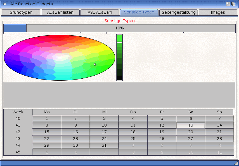Go to the Seitengestalltung tab
This screenshot has height=166, width=239.
pos(179,12)
